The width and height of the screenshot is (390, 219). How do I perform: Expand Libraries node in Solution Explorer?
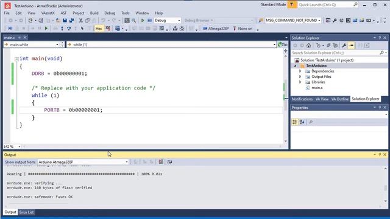(300, 82)
